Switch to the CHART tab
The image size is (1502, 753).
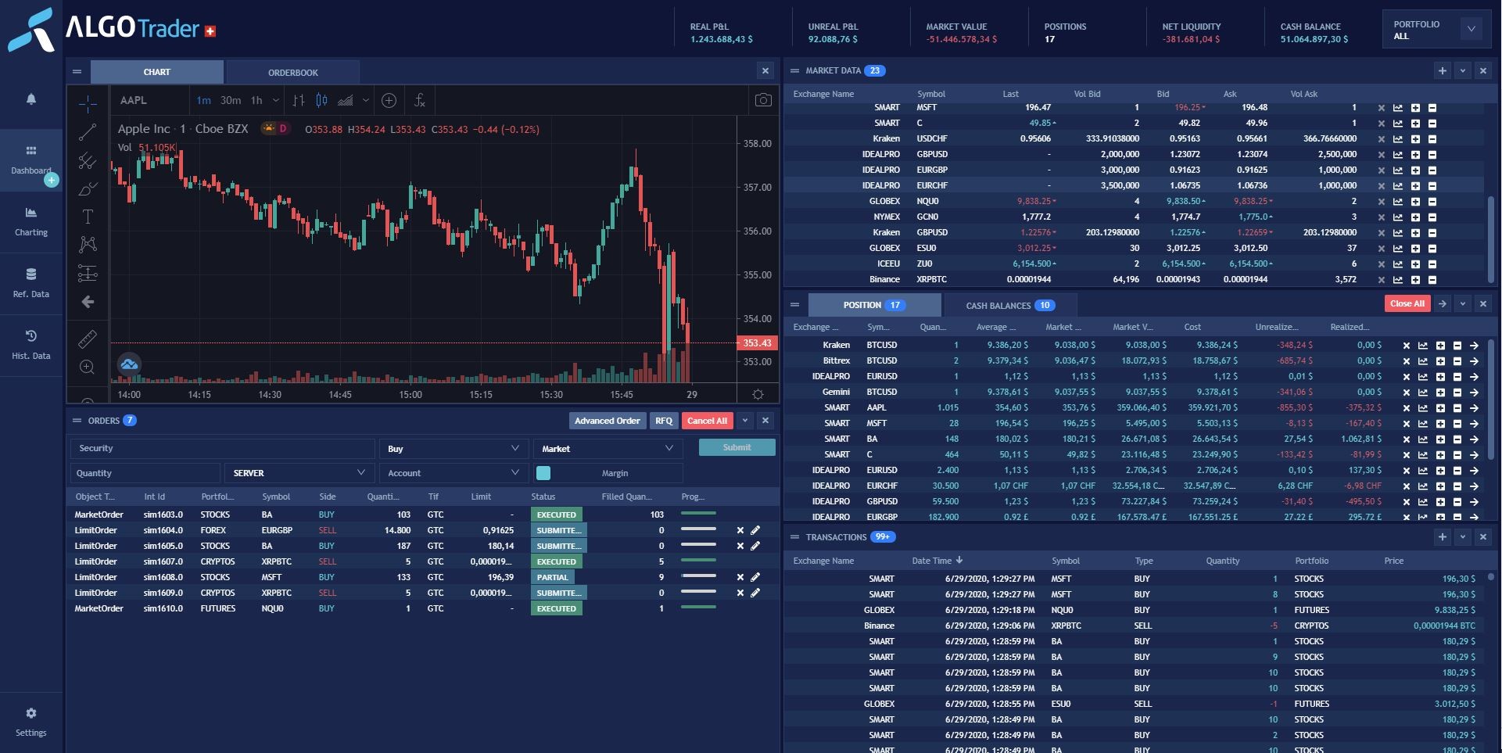point(157,72)
